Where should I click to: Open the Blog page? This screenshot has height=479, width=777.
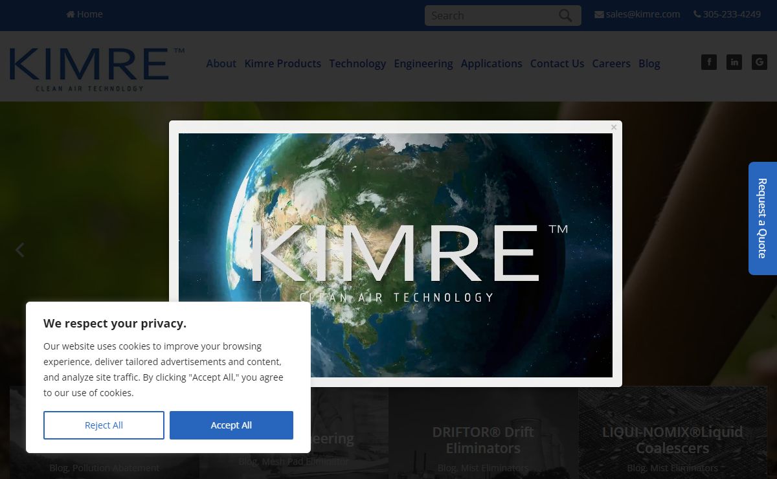click(x=649, y=63)
